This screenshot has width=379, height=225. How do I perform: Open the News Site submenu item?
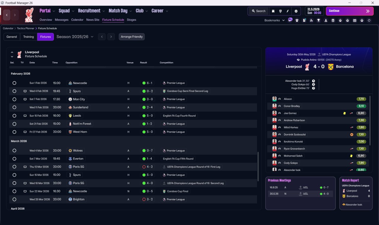[93, 20]
